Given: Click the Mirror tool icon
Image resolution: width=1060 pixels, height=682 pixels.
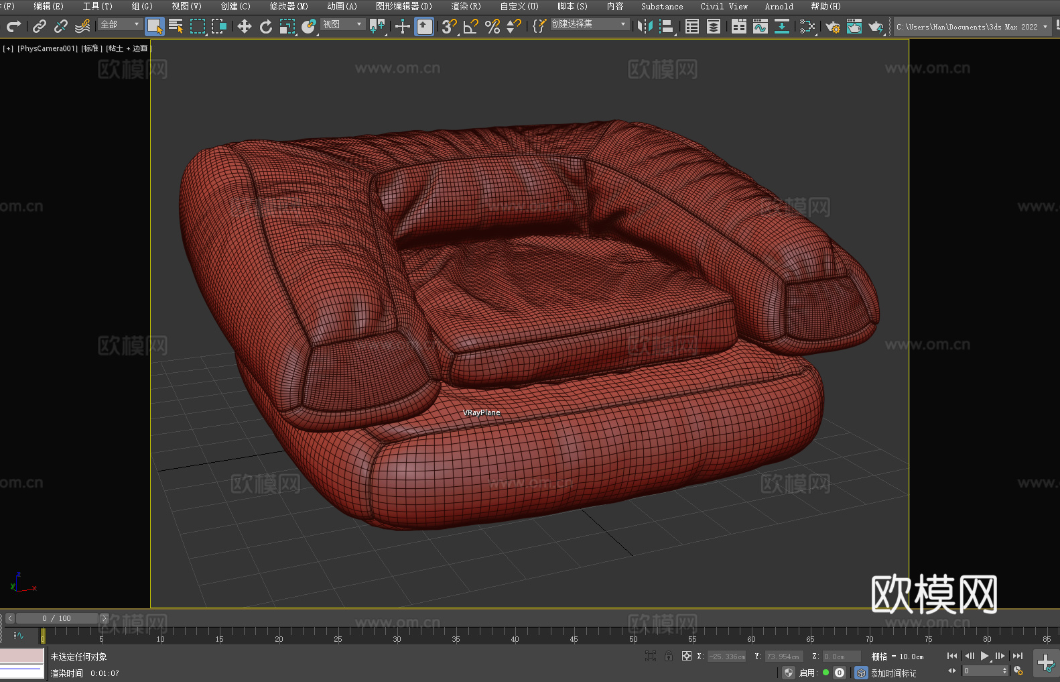Looking at the screenshot, I should click(x=645, y=26).
